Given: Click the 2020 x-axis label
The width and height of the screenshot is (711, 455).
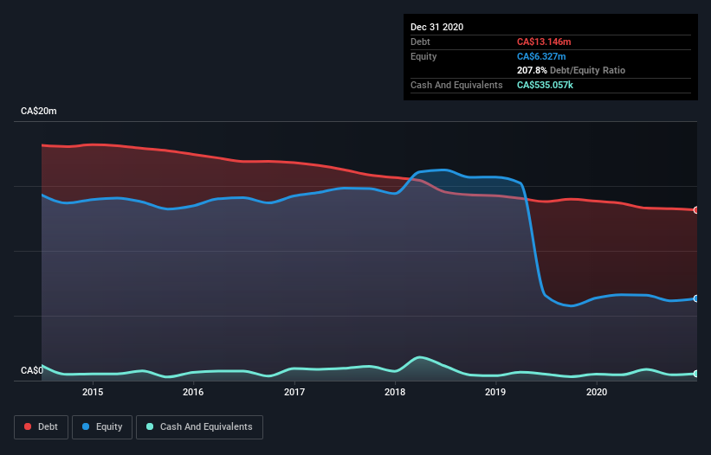Looking at the screenshot, I should tap(597, 392).
